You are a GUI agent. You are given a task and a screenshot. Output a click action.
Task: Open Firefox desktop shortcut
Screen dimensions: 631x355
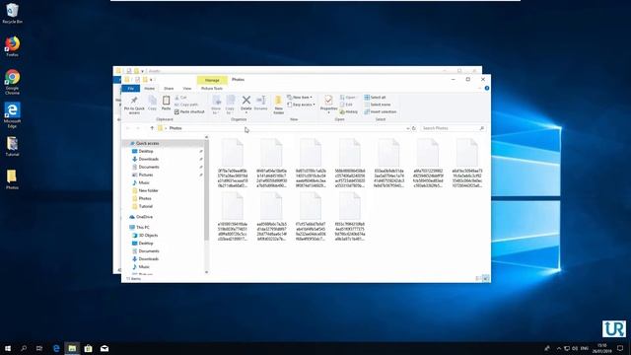click(12, 46)
